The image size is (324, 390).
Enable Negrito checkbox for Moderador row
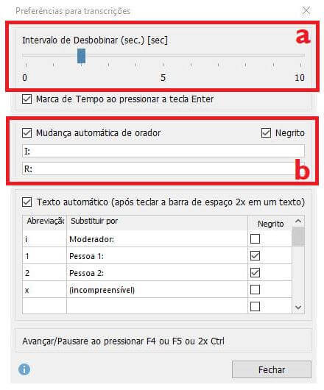pyautogui.click(x=255, y=238)
